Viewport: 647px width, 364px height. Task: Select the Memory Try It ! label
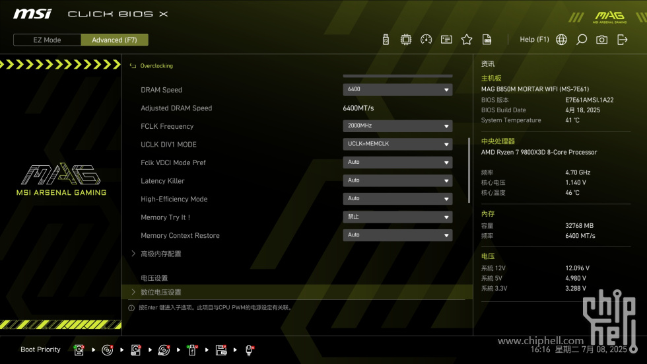(x=166, y=217)
